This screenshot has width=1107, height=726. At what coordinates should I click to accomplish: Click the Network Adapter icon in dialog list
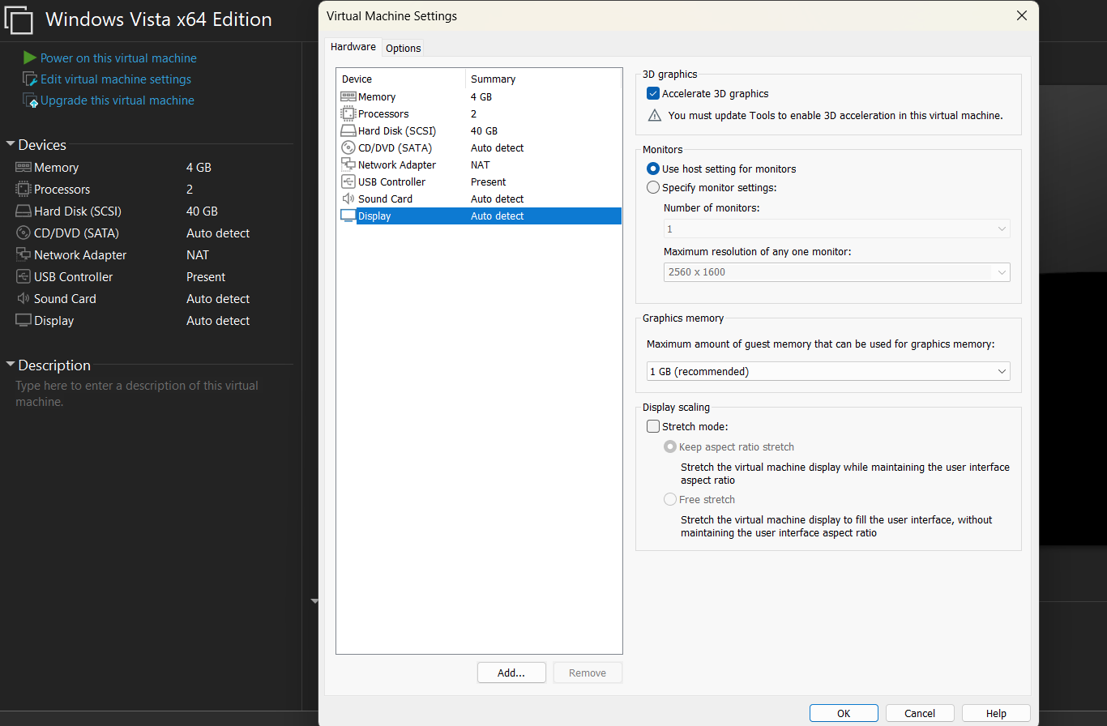point(348,164)
